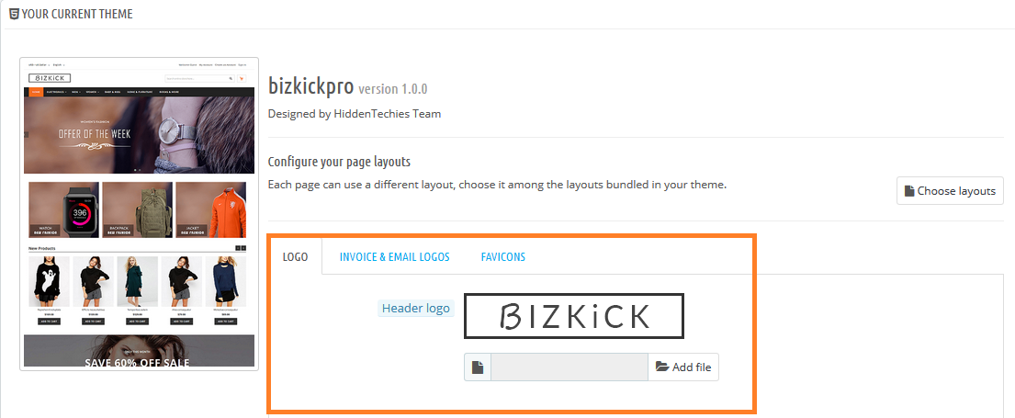The height and width of the screenshot is (418, 1015).
Task: Click the Save 60% Off Sale preview banner
Action: click(x=140, y=352)
